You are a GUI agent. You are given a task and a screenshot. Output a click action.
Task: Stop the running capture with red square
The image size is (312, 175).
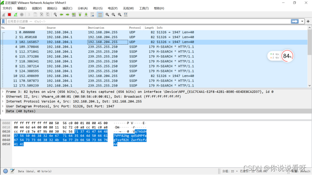(x=9, y=15)
